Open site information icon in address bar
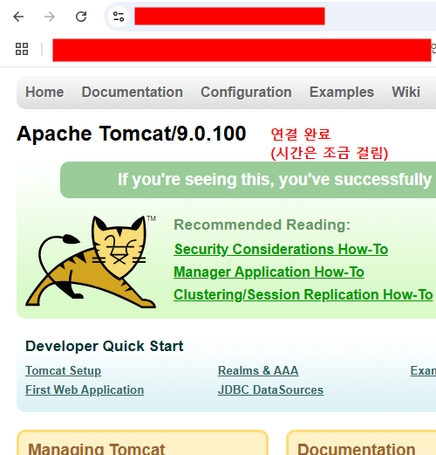The image size is (436, 455). pyautogui.click(x=119, y=17)
